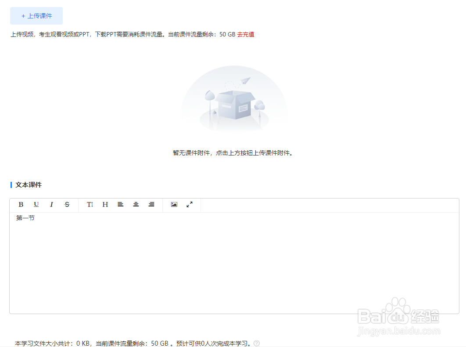466x347 pixels.
Task: Click the 上传课件 upload button
Action: click(x=36, y=15)
